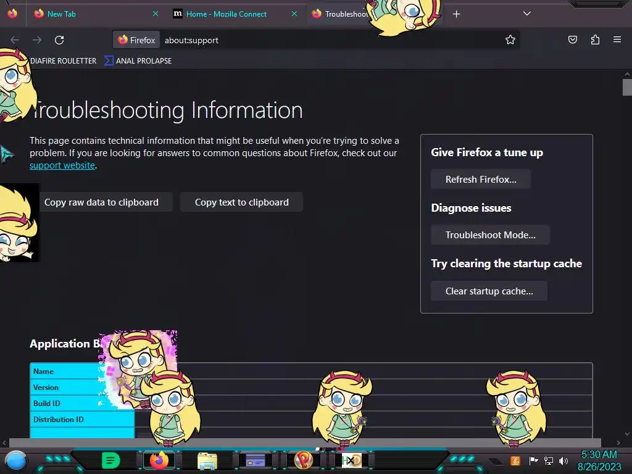Go back with the back arrow
Screen dimensions: 632x474
[x=15, y=40]
